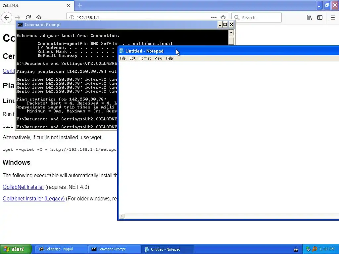
Task: Open the browser Library icon
Action: pos(309,18)
